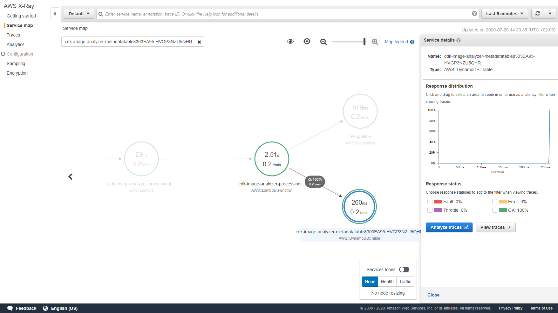558x313 pixels.
Task: Click the Feedback speech-bubble icon
Action: [x=10, y=308]
